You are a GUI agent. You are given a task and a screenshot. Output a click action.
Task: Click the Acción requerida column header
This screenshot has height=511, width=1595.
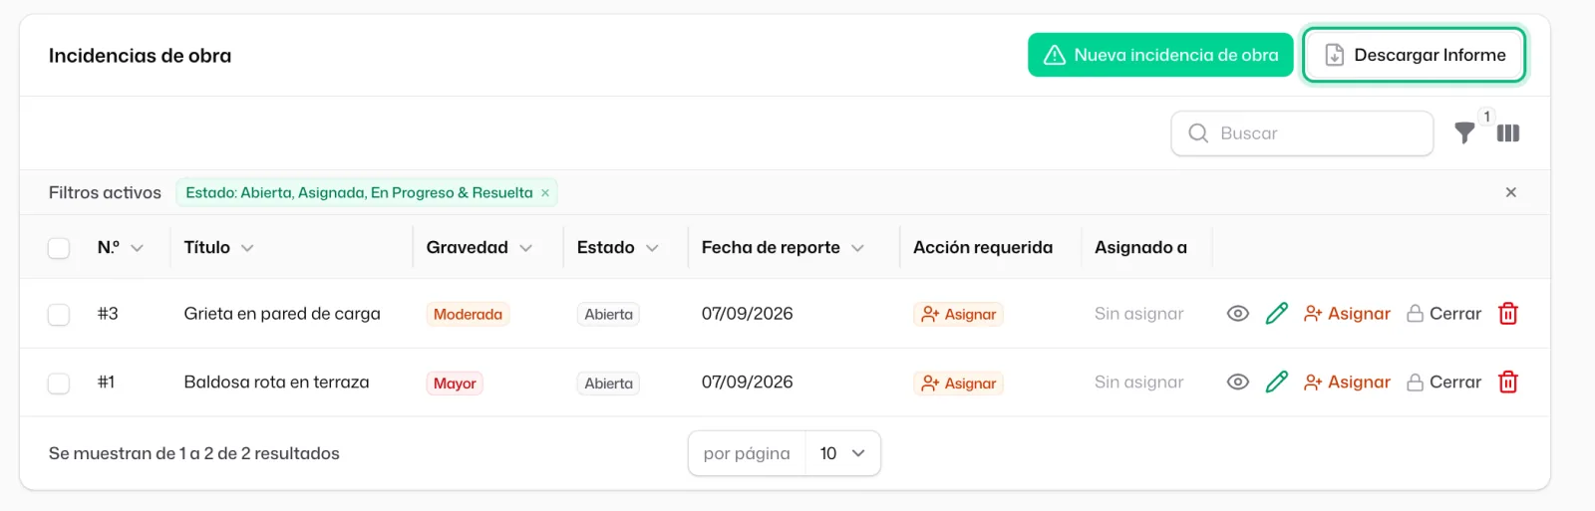(x=983, y=248)
